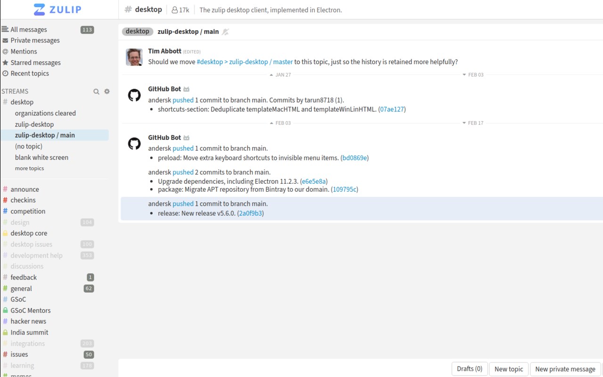Select topic 'zulip-desktop / main' in sidebar
Image resolution: width=603 pixels, height=377 pixels.
[45, 135]
